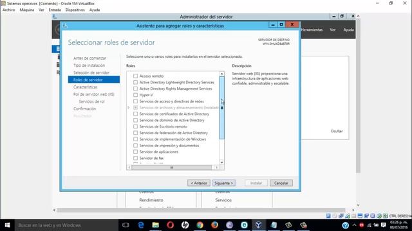Launch Firefox from the taskbar
The image size is (412, 231).
(214, 225)
